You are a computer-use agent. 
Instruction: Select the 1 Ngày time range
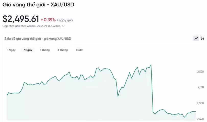click(11, 50)
